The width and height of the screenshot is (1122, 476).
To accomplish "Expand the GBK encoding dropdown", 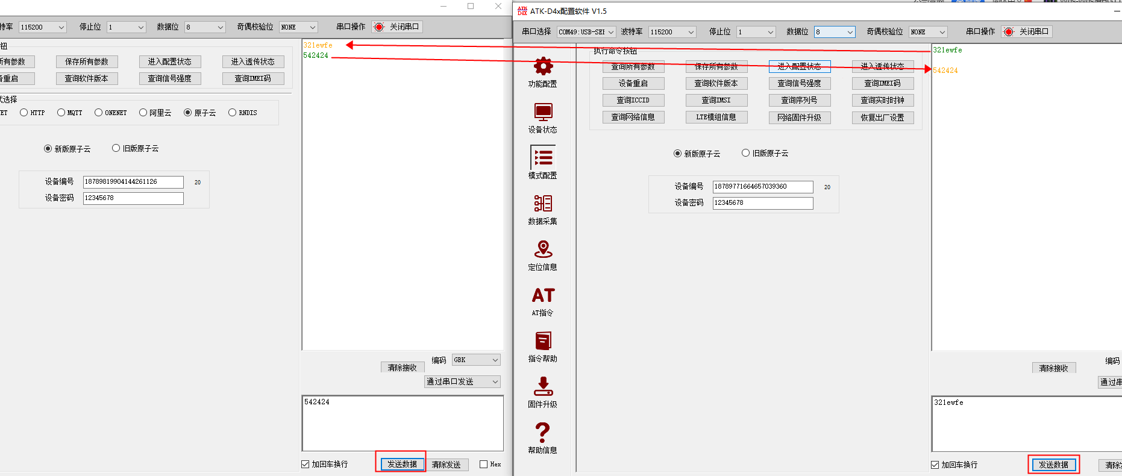I will point(476,360).
